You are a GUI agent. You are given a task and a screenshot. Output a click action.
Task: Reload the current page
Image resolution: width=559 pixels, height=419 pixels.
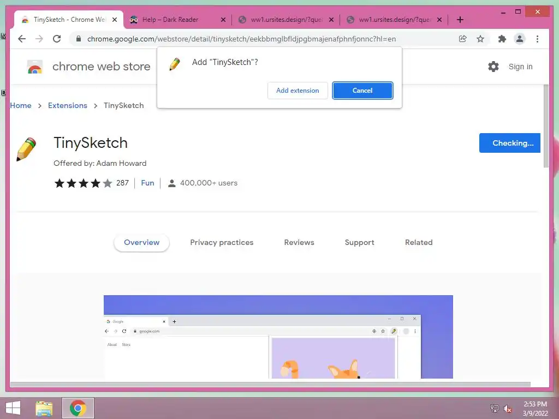(x=57, y=39)
